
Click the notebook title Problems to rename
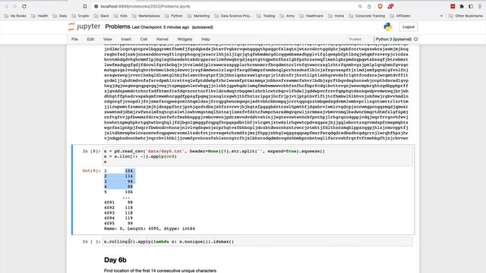(x=118, y=27)
